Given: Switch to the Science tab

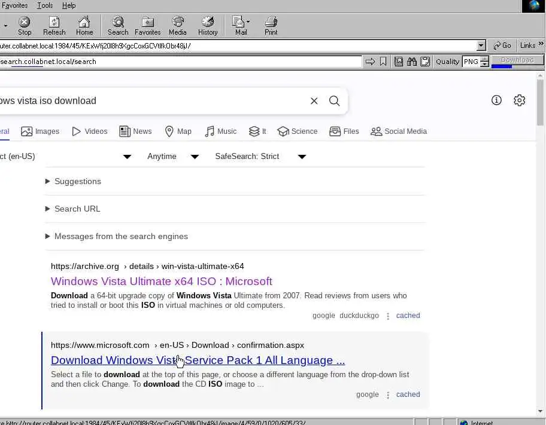Looking at the screenshot, I should [x=298, y=132].
